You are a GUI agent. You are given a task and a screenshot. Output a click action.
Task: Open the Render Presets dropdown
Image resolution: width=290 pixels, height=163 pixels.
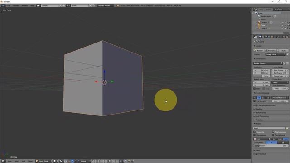(x=268, y=63)
